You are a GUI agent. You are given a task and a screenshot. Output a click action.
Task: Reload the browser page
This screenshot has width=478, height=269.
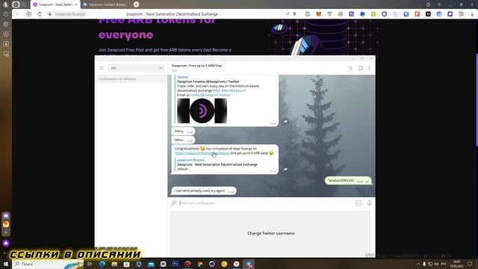40,14
